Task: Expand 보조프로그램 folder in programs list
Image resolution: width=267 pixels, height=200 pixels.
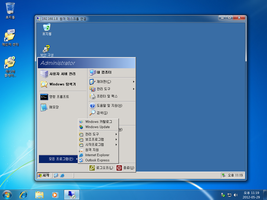Action: point(98,140)
